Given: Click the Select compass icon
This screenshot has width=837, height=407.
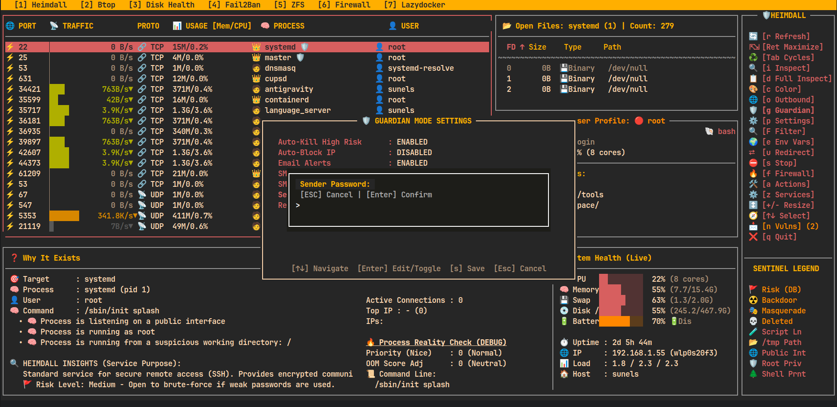Looking at the screenshot, I should [x=753, y=216].
